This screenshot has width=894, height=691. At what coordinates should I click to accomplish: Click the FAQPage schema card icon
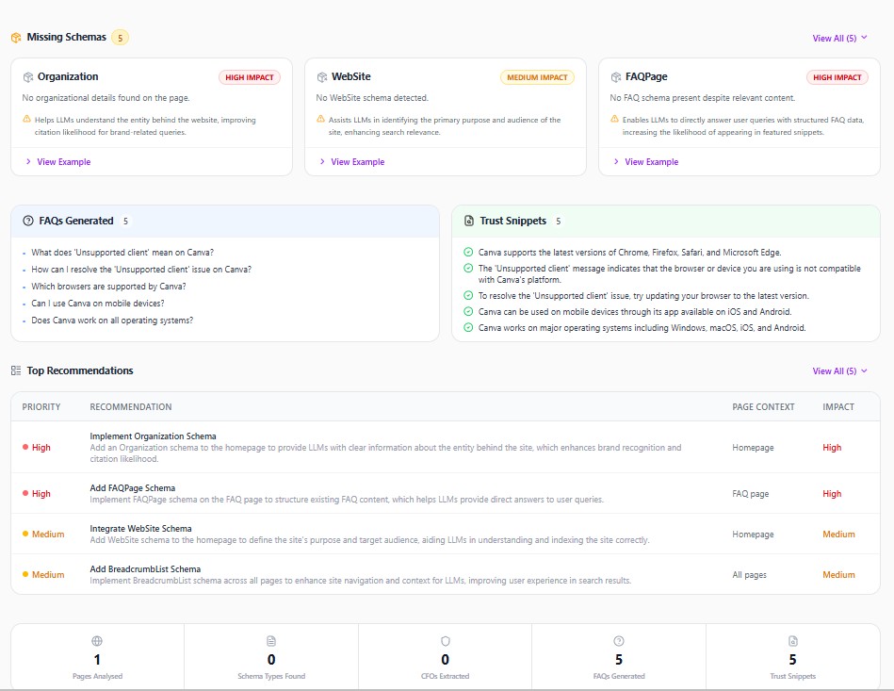[616, 77]
